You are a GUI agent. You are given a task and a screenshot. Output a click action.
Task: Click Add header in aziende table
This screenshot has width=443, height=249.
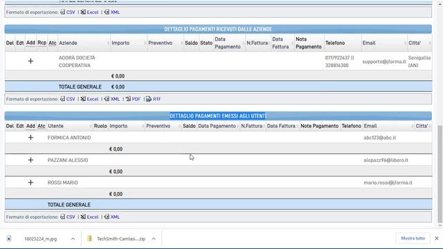click(30, 43)
